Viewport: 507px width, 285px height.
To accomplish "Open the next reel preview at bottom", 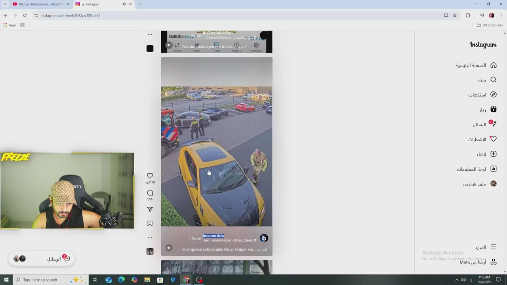I will tap(217, 267).
